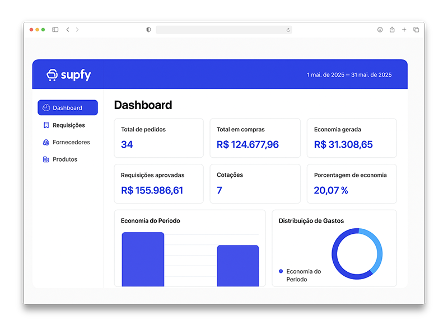This screenshot has width=448, height=330.
Task: Click the Dashboard pie chart sidebar icon
Action: coord(46,108)
